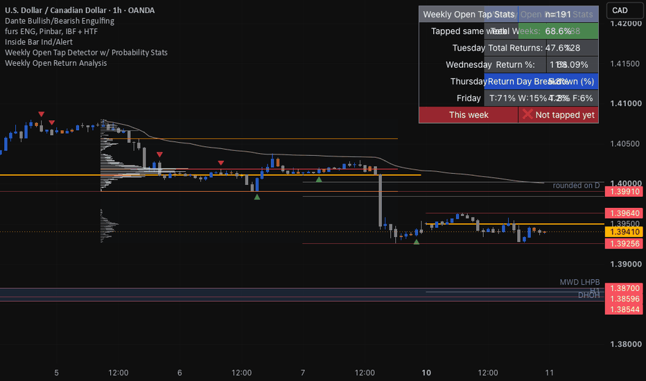This screenshot has height=381, width=646.
Task: Click the 1.38000 price axis tick
Action: pyautogui.click(x=625, y=344)
